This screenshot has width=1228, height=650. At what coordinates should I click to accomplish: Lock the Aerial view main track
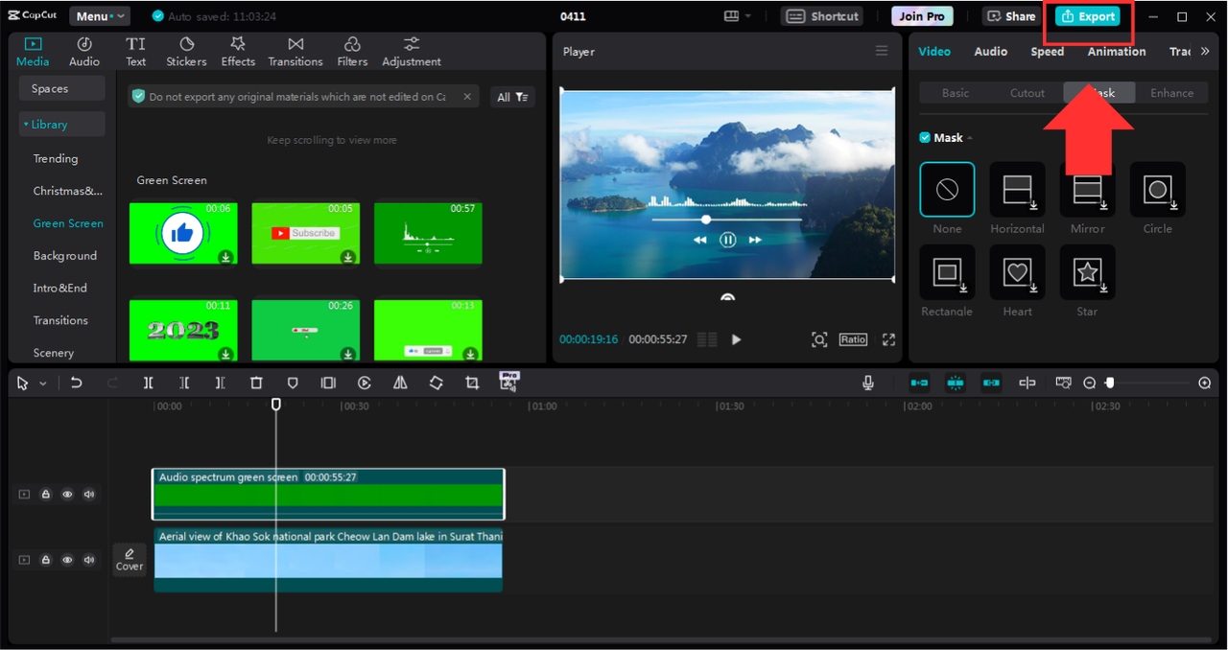45,560
